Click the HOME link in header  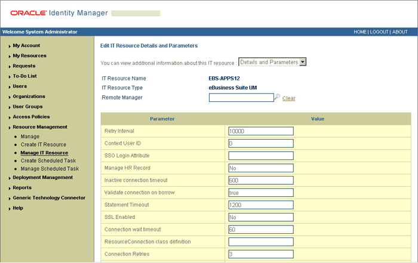(360, 32)
